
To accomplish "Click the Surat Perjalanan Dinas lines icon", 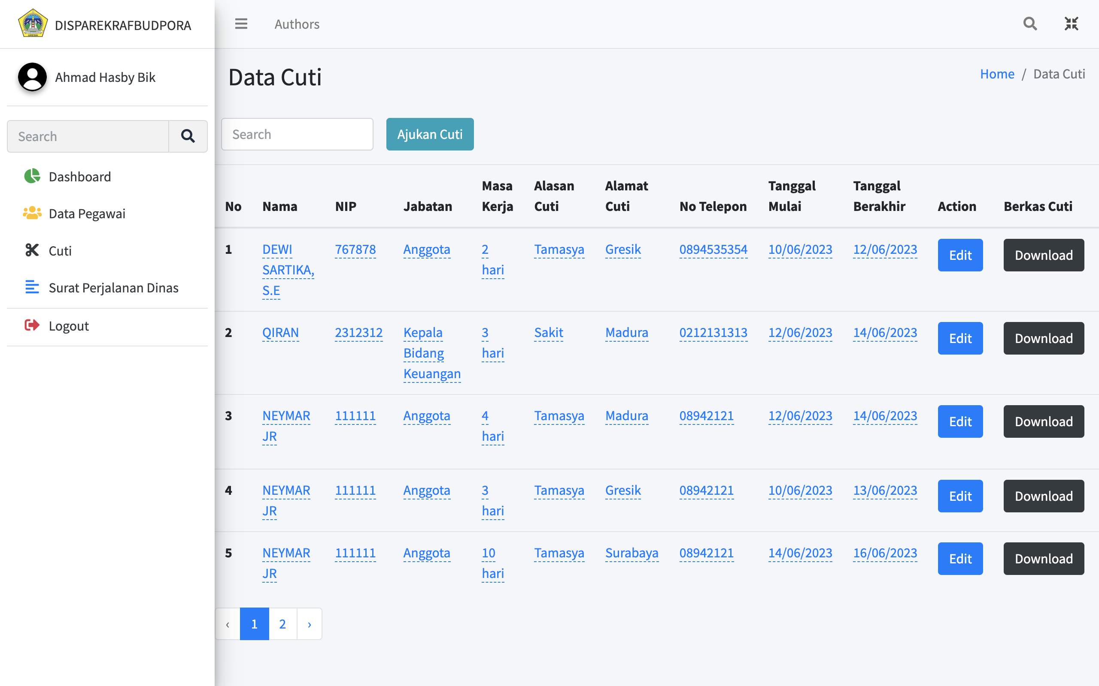I will coord(32,287).
